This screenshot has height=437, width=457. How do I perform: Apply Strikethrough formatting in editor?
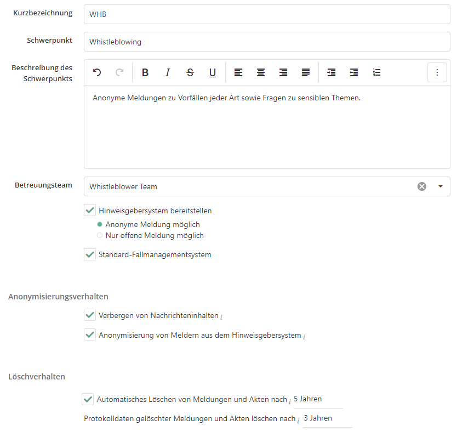190,72
